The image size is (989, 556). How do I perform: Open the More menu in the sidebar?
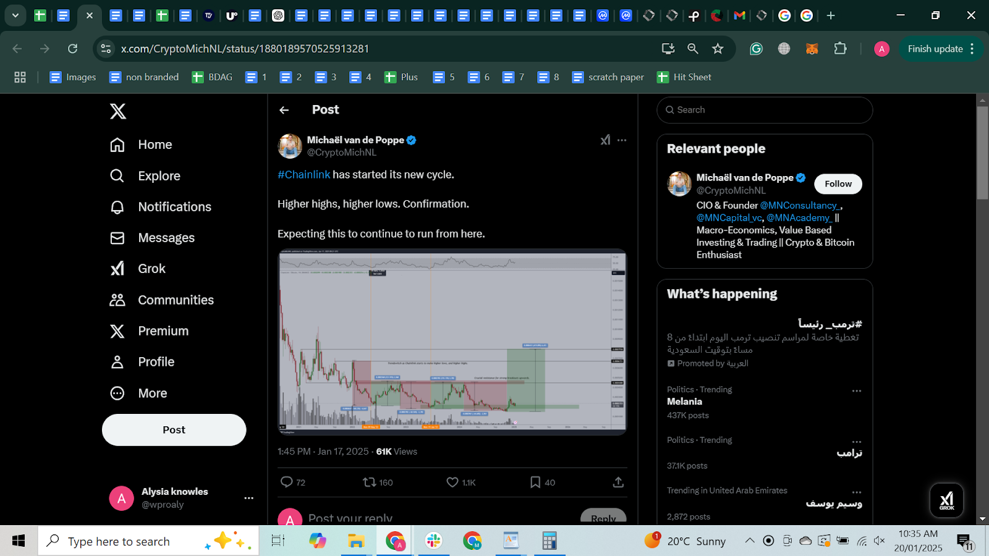(x=138, y=394)
